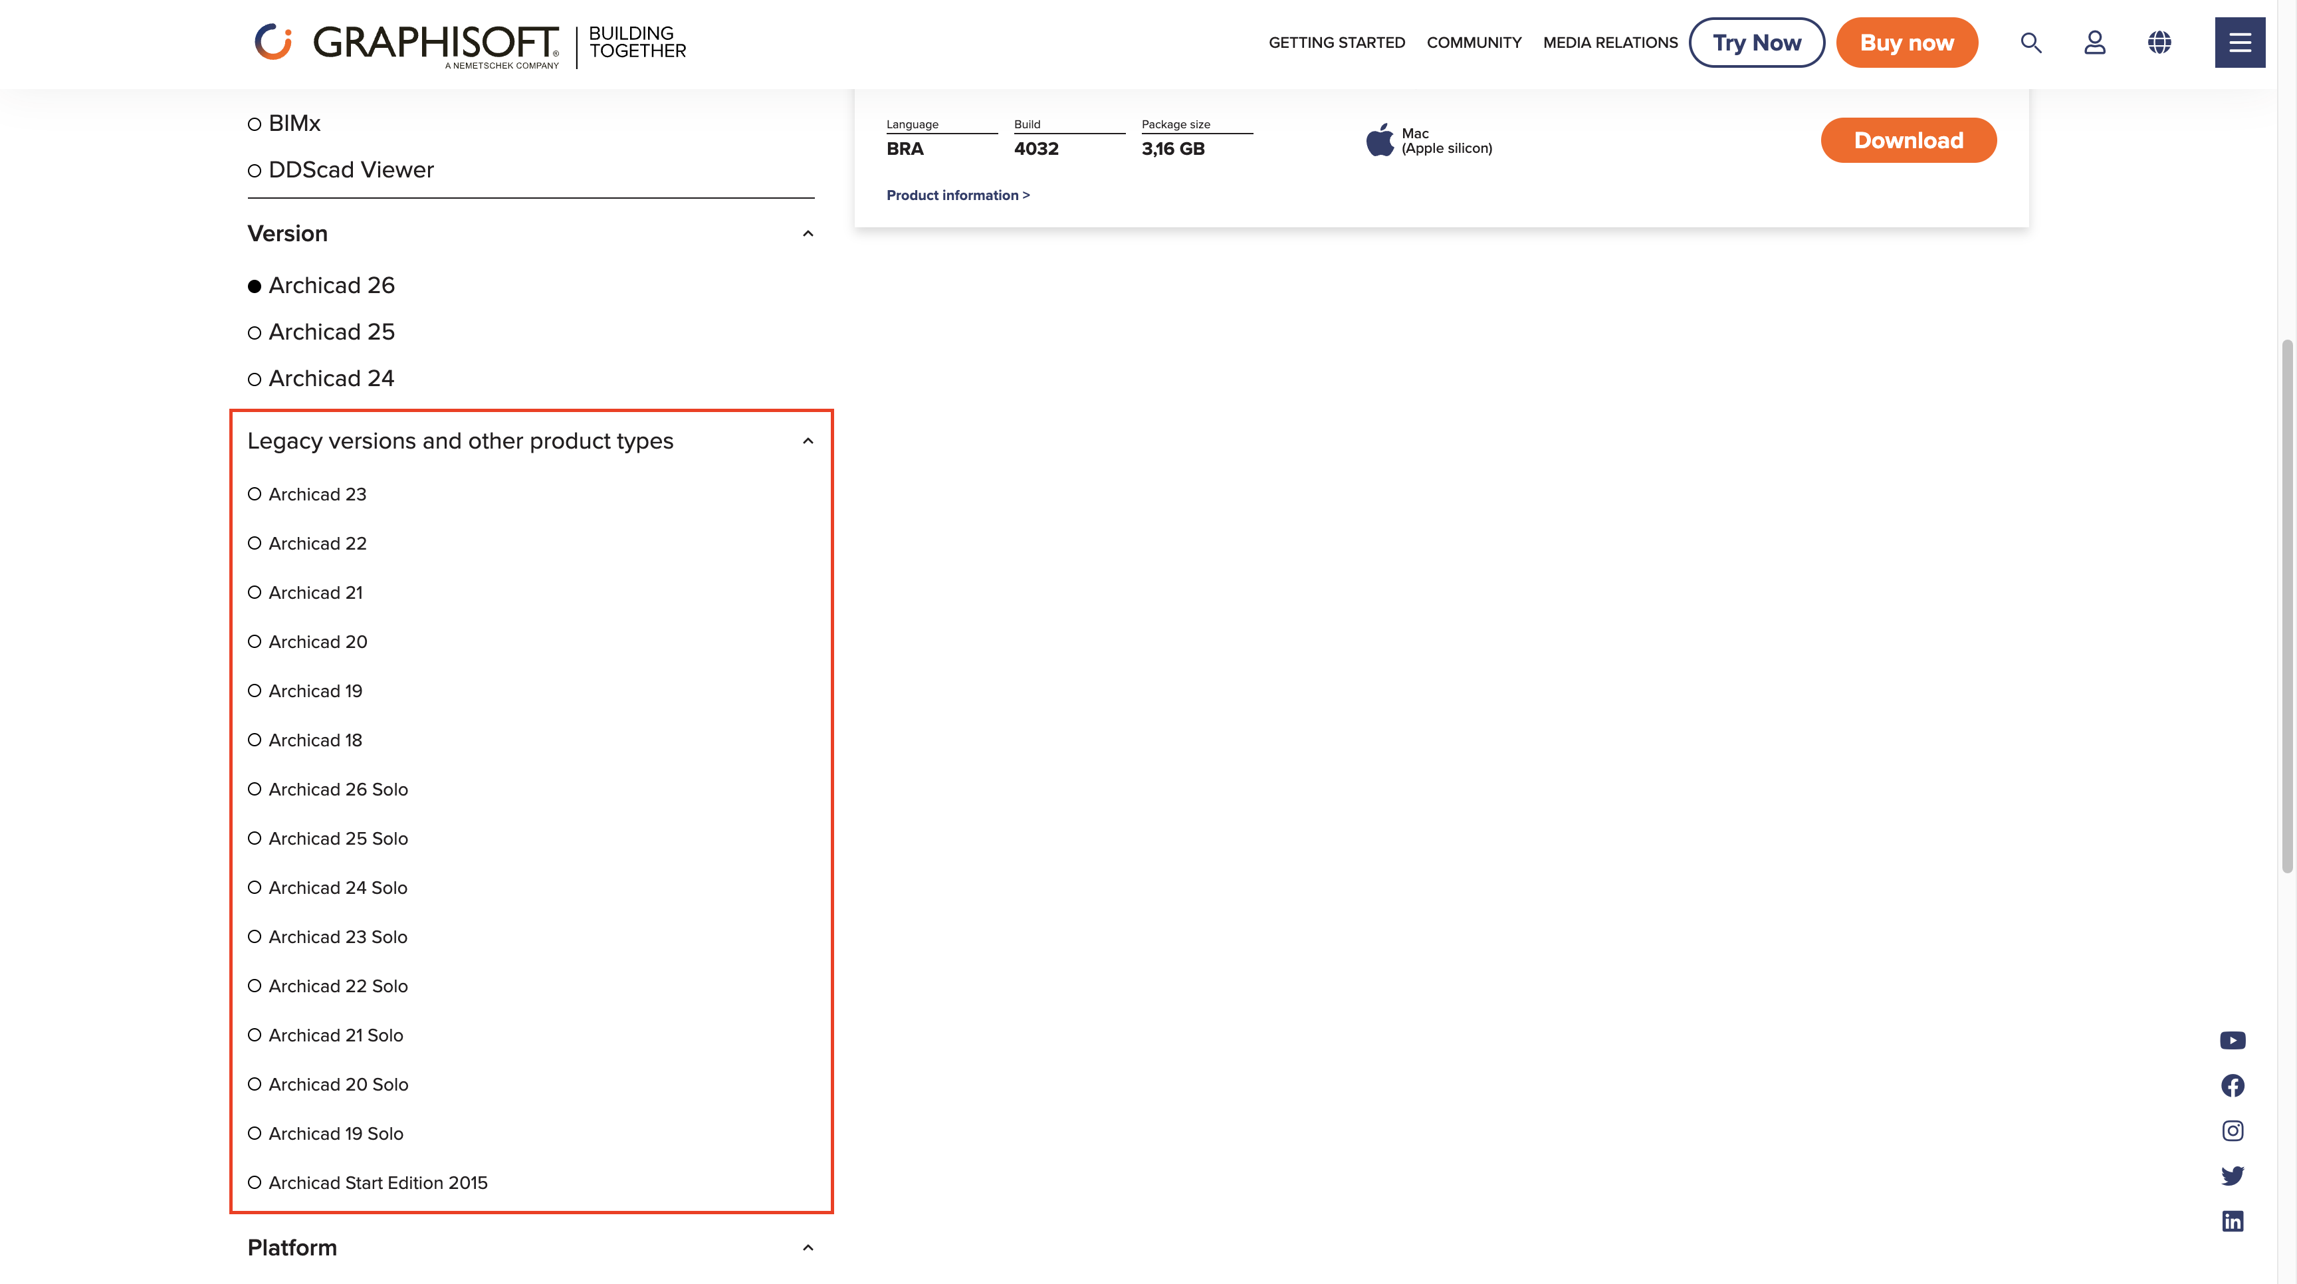Screen dimensions: 2297x1284
Task: Collapse the Platform section chevron
Action: (x=808, y=1247)
